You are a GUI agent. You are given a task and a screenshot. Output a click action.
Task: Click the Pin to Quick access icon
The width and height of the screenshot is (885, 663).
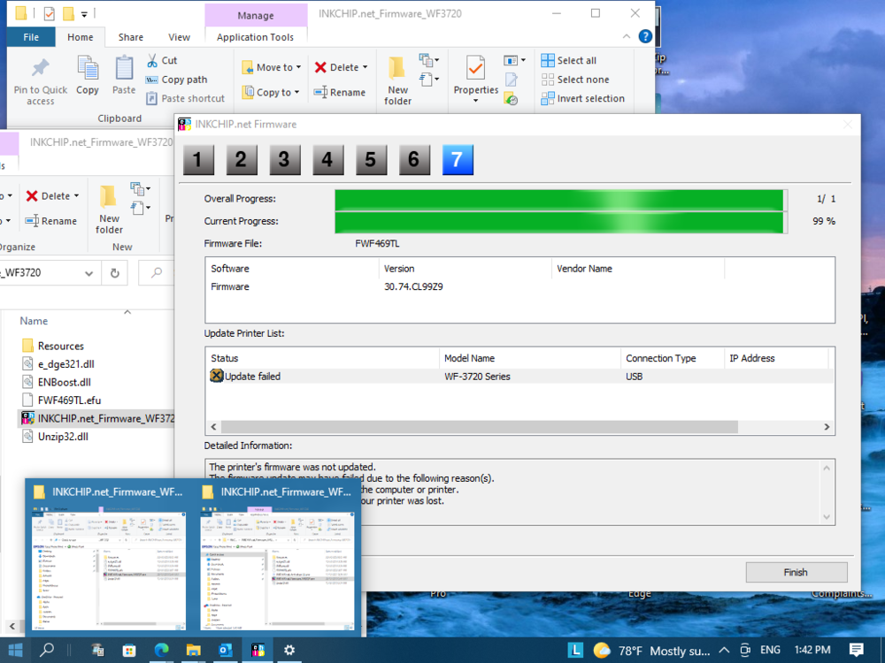pos(40,68)
